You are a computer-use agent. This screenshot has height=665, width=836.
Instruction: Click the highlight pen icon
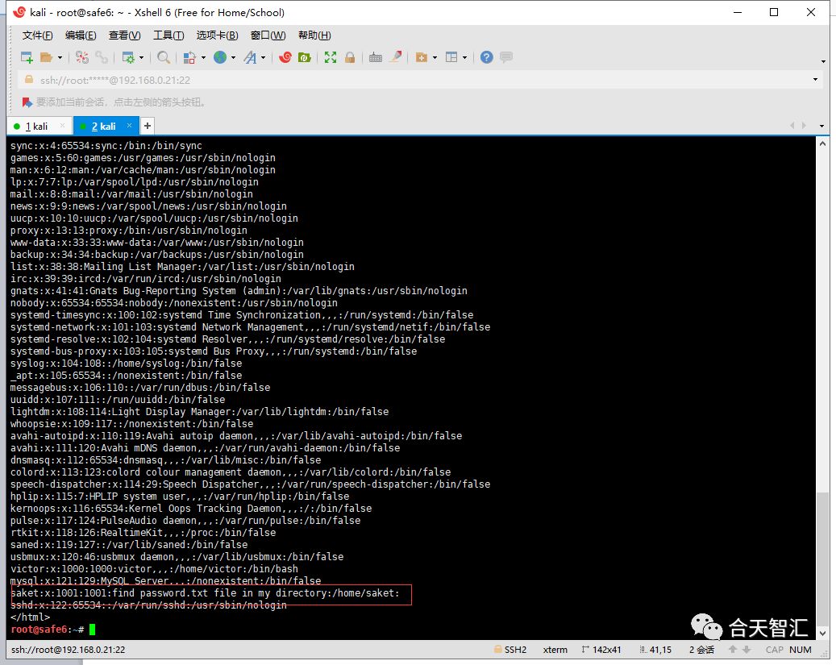pos(396,57)
